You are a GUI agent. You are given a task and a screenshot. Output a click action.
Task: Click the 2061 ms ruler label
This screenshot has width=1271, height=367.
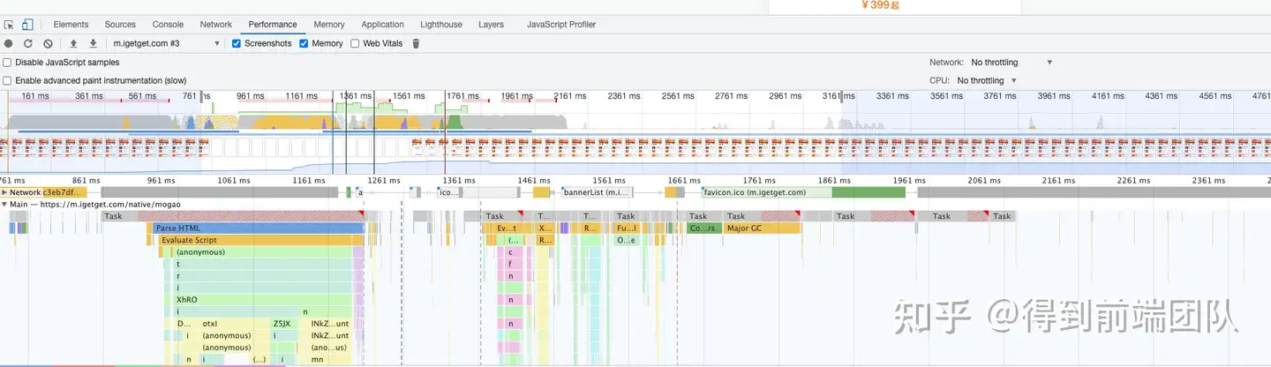(989, 180)
